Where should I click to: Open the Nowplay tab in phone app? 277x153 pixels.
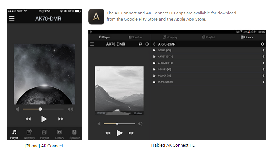point(29,134)
